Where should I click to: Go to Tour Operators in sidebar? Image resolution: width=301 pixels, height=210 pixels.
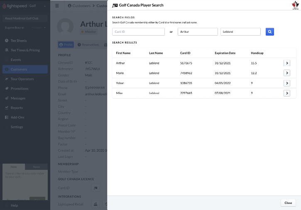22,79
